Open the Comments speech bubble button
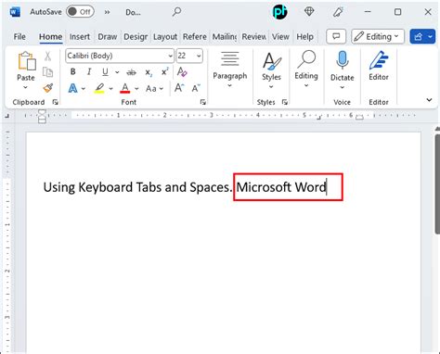The image size is (440, 354). 336,36
